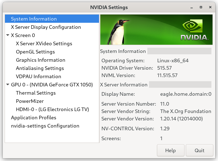218x161 pixels.
Task: Open OpenGL Settings page
Action: coord(52,52)
